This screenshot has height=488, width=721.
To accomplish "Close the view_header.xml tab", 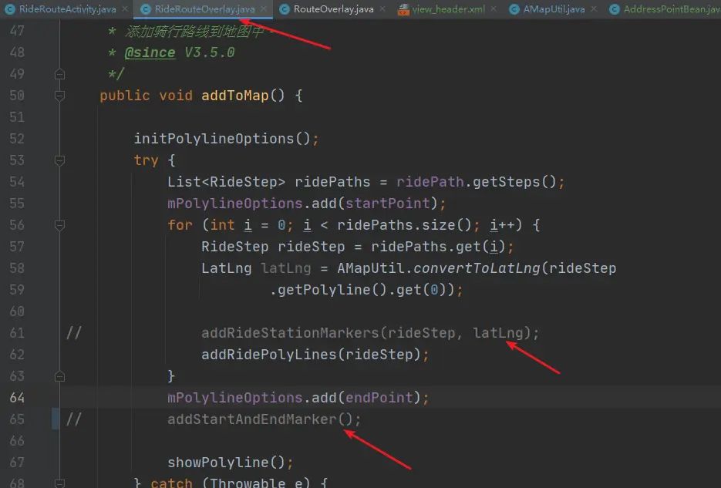I will click(494, 8).
